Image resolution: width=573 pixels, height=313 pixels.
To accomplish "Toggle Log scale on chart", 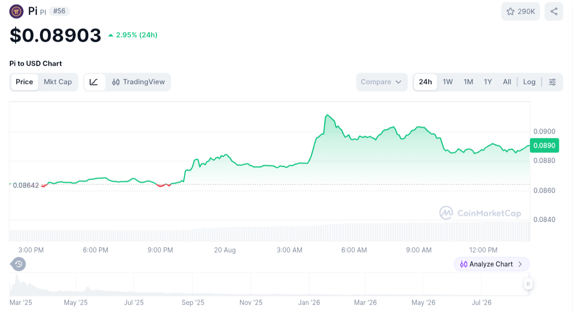I will pos(529,82).
